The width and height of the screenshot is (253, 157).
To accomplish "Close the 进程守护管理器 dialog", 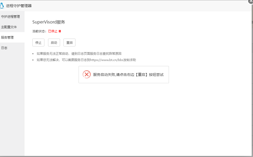I will [x=251, y=1].
